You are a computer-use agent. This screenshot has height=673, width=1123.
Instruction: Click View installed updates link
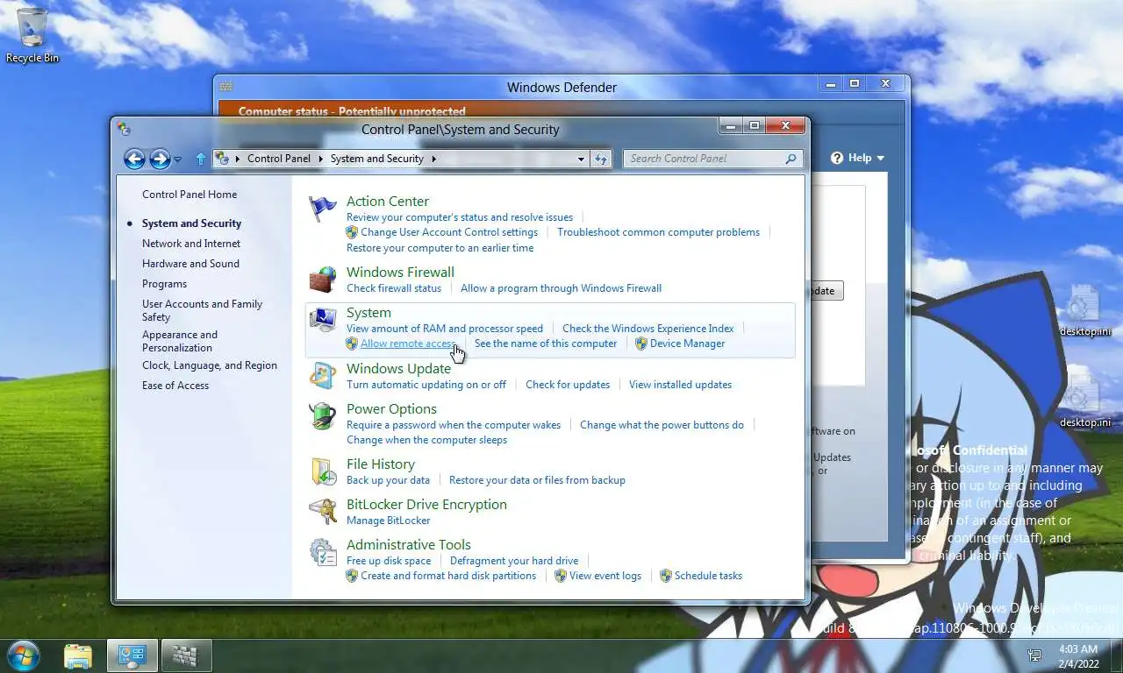680,385
